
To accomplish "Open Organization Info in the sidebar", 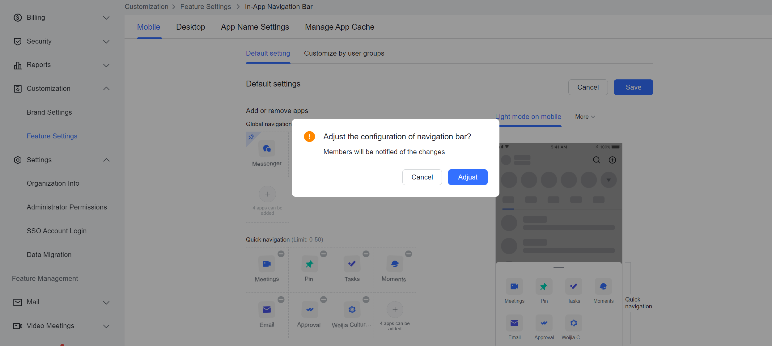I will pos(53,184).
